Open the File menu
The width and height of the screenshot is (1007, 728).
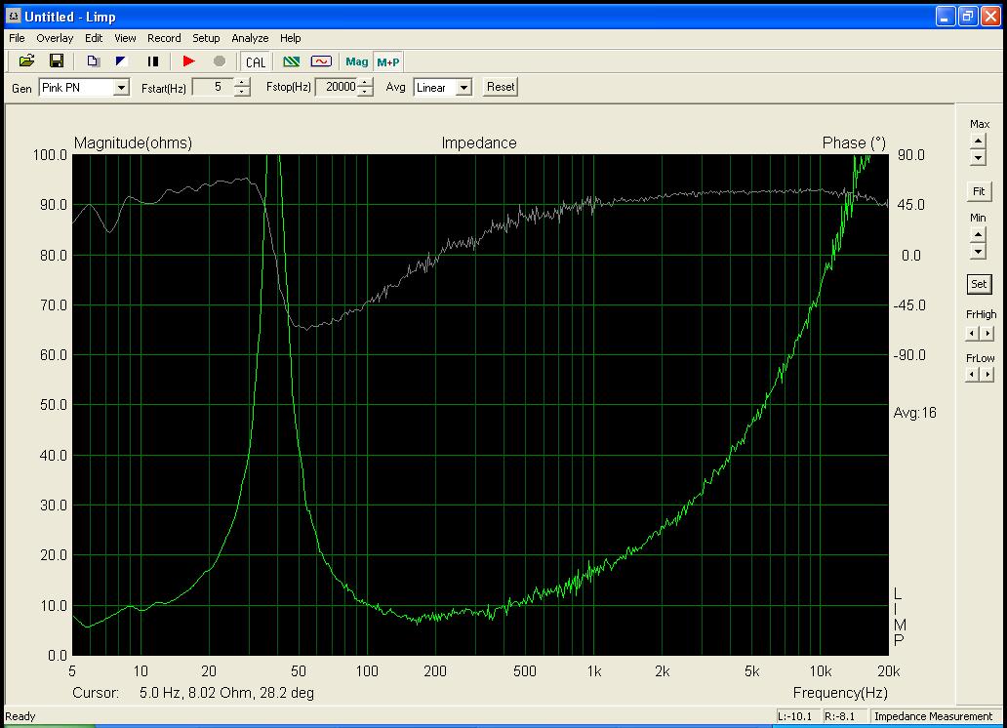click(x=17, y=38)
